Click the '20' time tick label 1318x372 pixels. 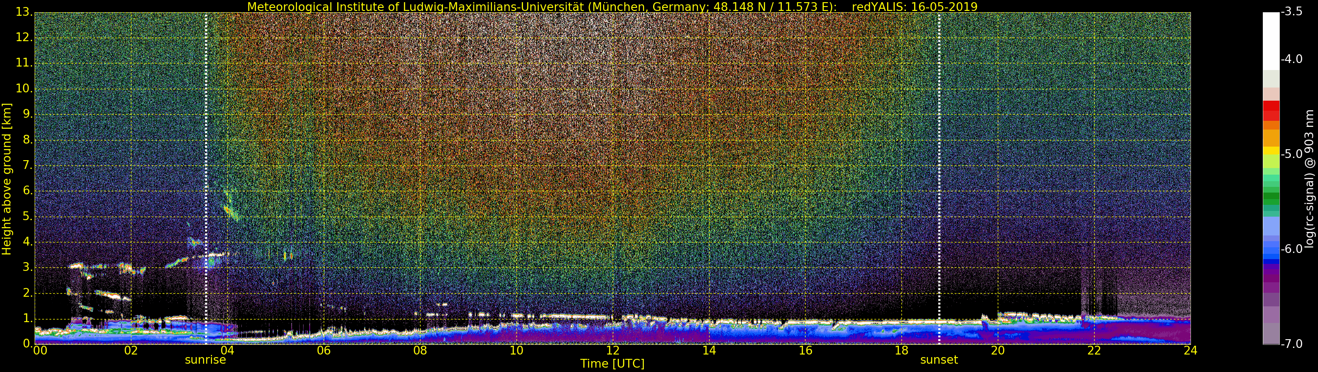pos(998,351)
